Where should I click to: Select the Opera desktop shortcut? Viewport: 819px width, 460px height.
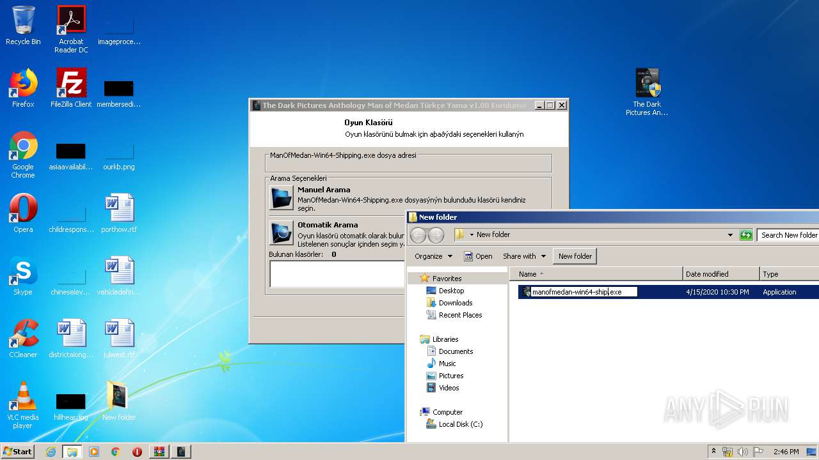pos(23,213)
